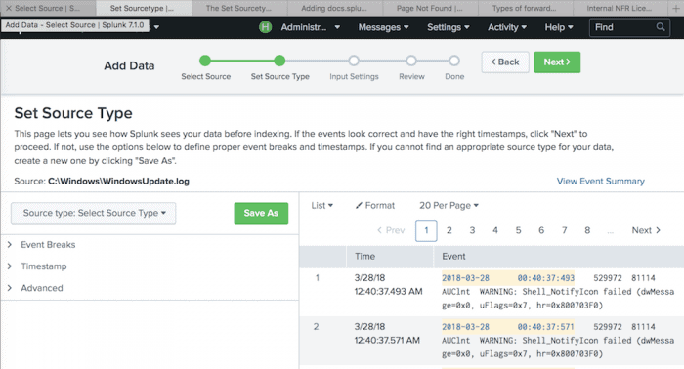The image size is (684, 369).
Task: Open the Settings menu
Action: [448, 27]
